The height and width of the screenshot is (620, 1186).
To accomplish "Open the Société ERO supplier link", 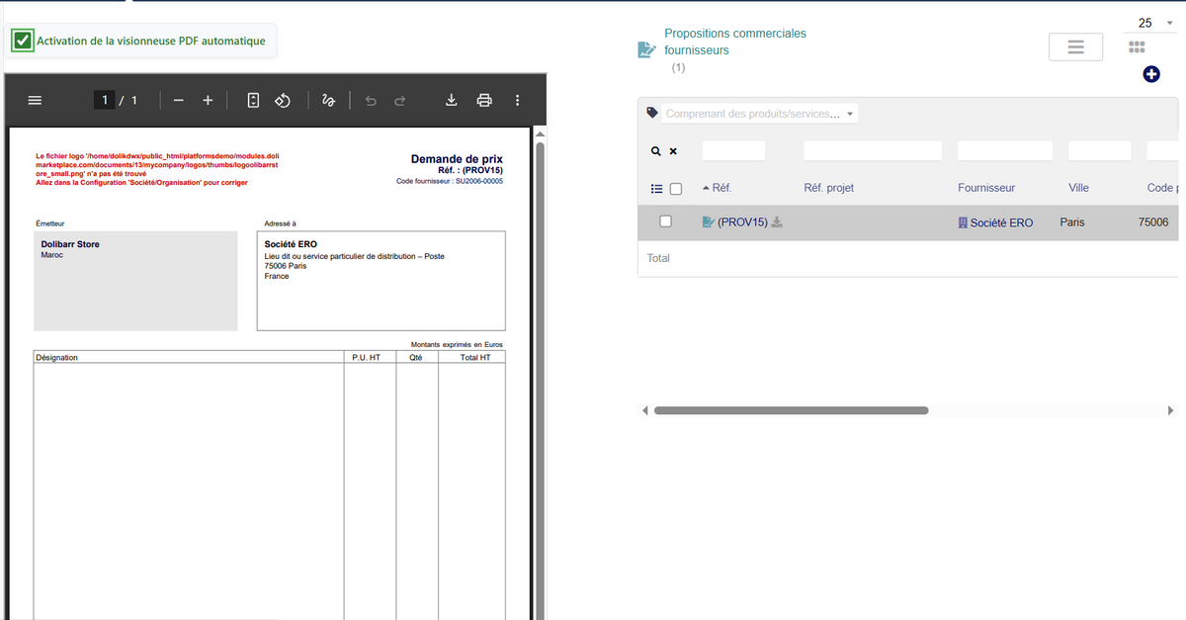I will point(1001,222).
